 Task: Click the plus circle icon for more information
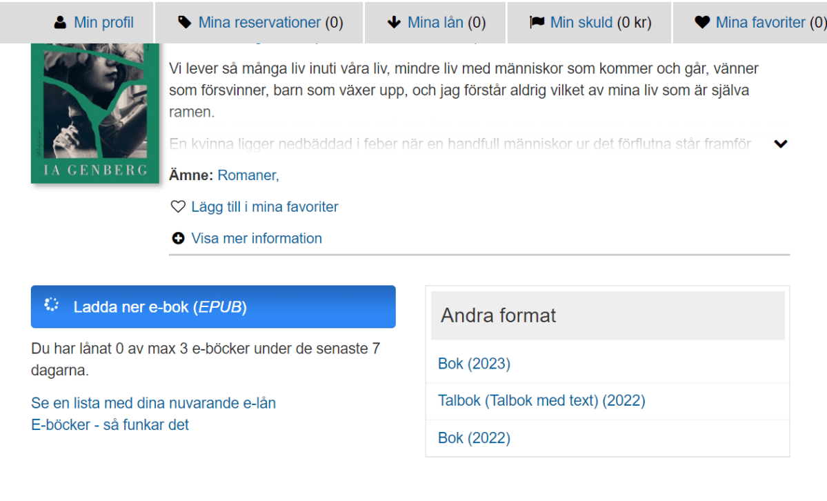(178, 238)
